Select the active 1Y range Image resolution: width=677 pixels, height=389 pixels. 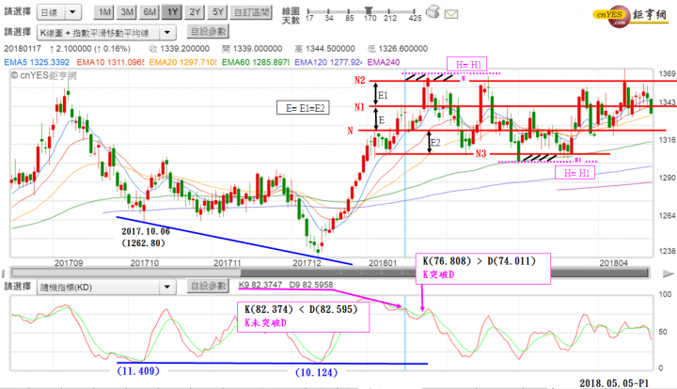171,13
